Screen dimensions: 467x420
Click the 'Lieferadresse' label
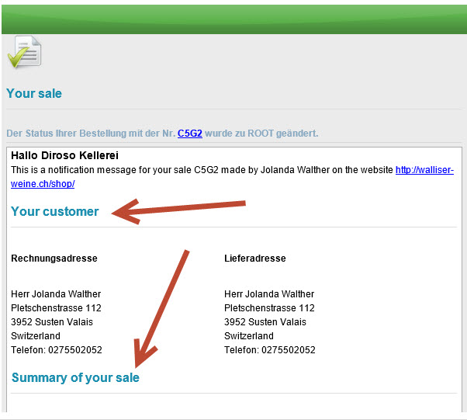[x=255, y=259]
